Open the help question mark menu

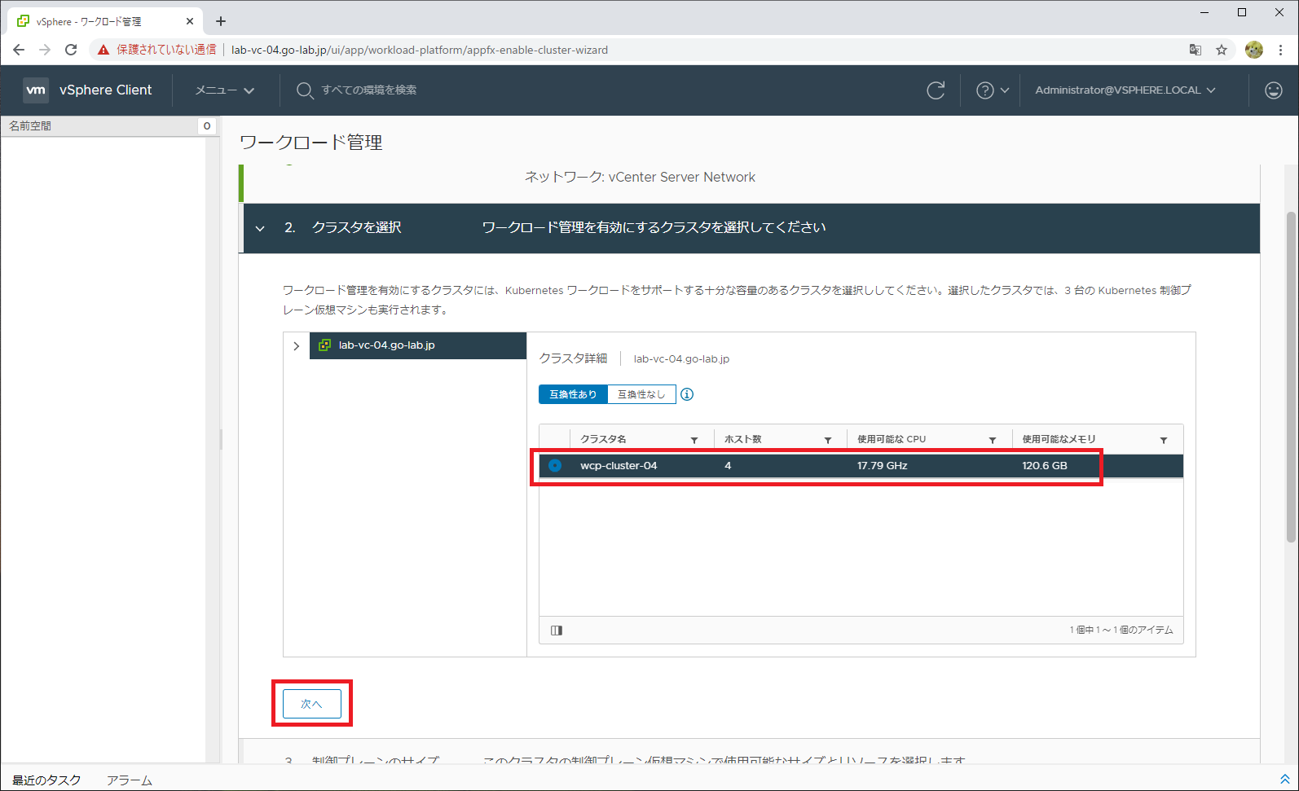(x=984, y=90)
